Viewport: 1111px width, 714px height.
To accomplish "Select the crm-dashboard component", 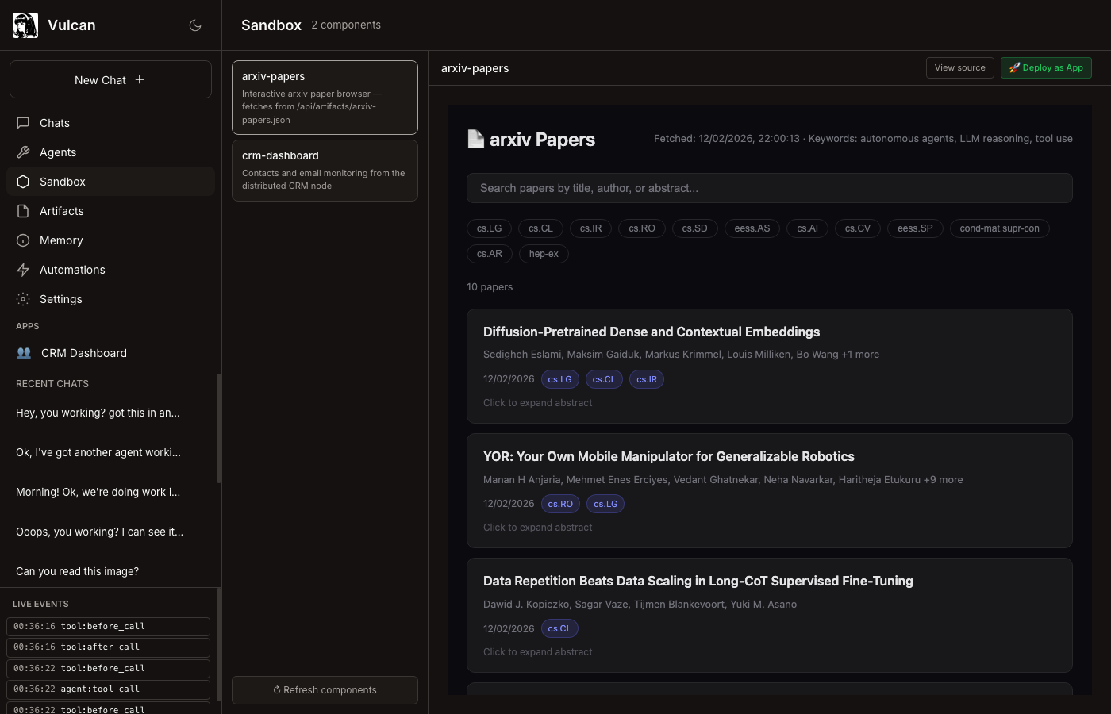I will pos(325,171).
